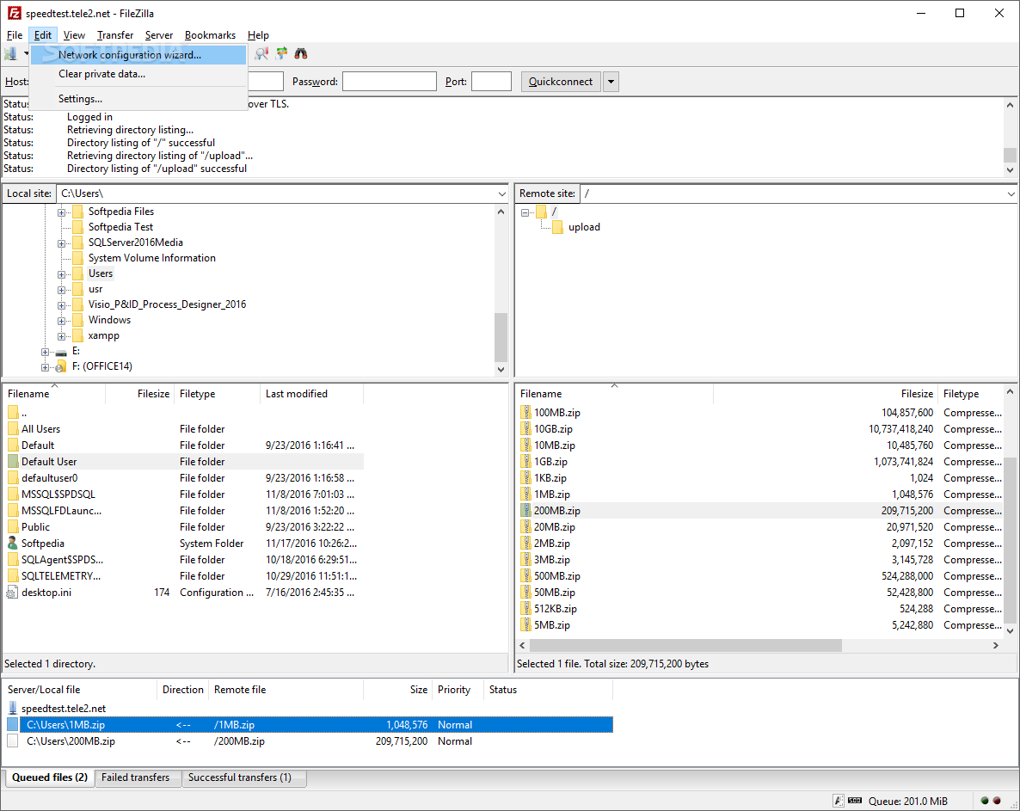Screen dimensions: 1020x811
Task: Select the 500MB.zip archive icon
Action: pos(526,575)
